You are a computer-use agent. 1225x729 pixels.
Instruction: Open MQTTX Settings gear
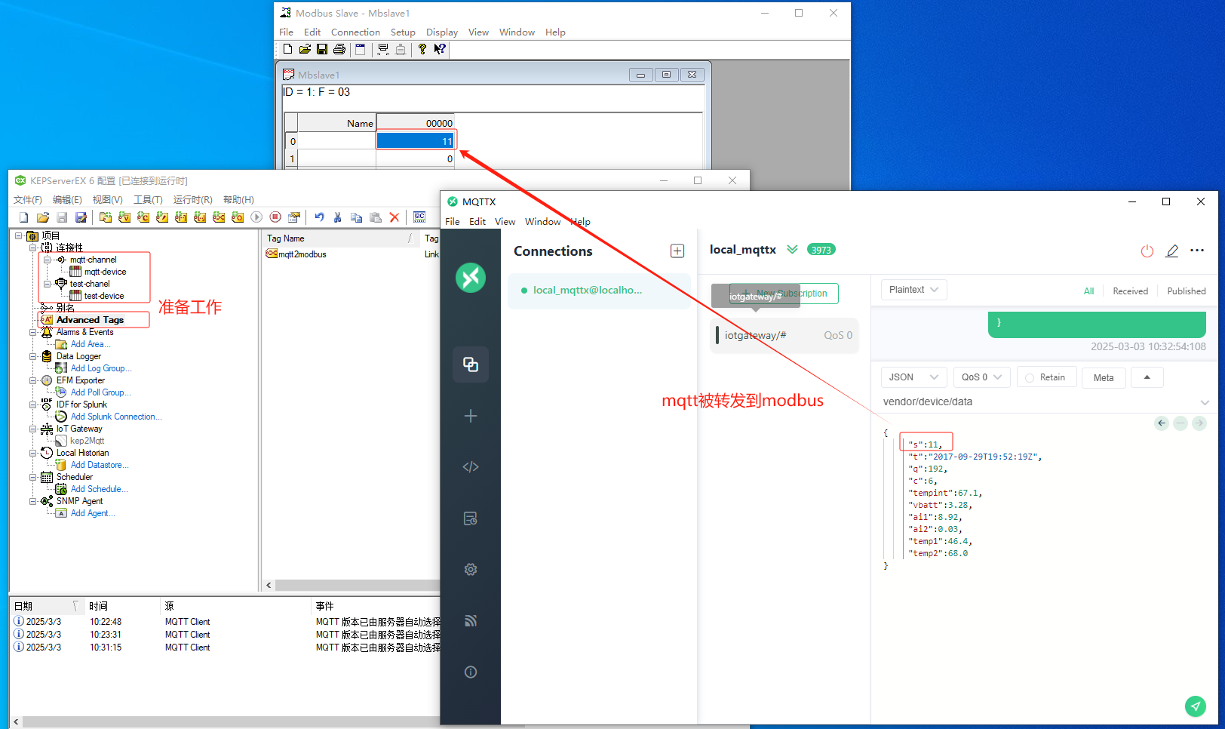[x=471, y=570]
